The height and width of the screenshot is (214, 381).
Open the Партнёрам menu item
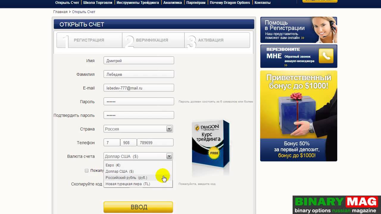(196, 3)
